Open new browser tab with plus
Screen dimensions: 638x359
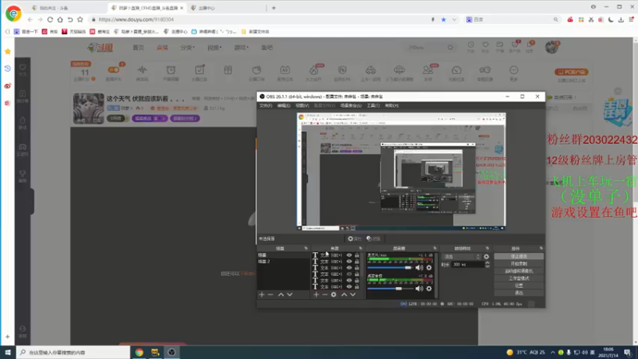point(274,8)
